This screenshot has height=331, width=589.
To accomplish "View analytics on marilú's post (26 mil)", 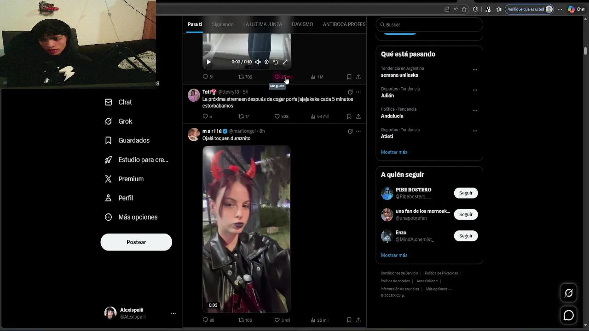I will pos(319,320).
